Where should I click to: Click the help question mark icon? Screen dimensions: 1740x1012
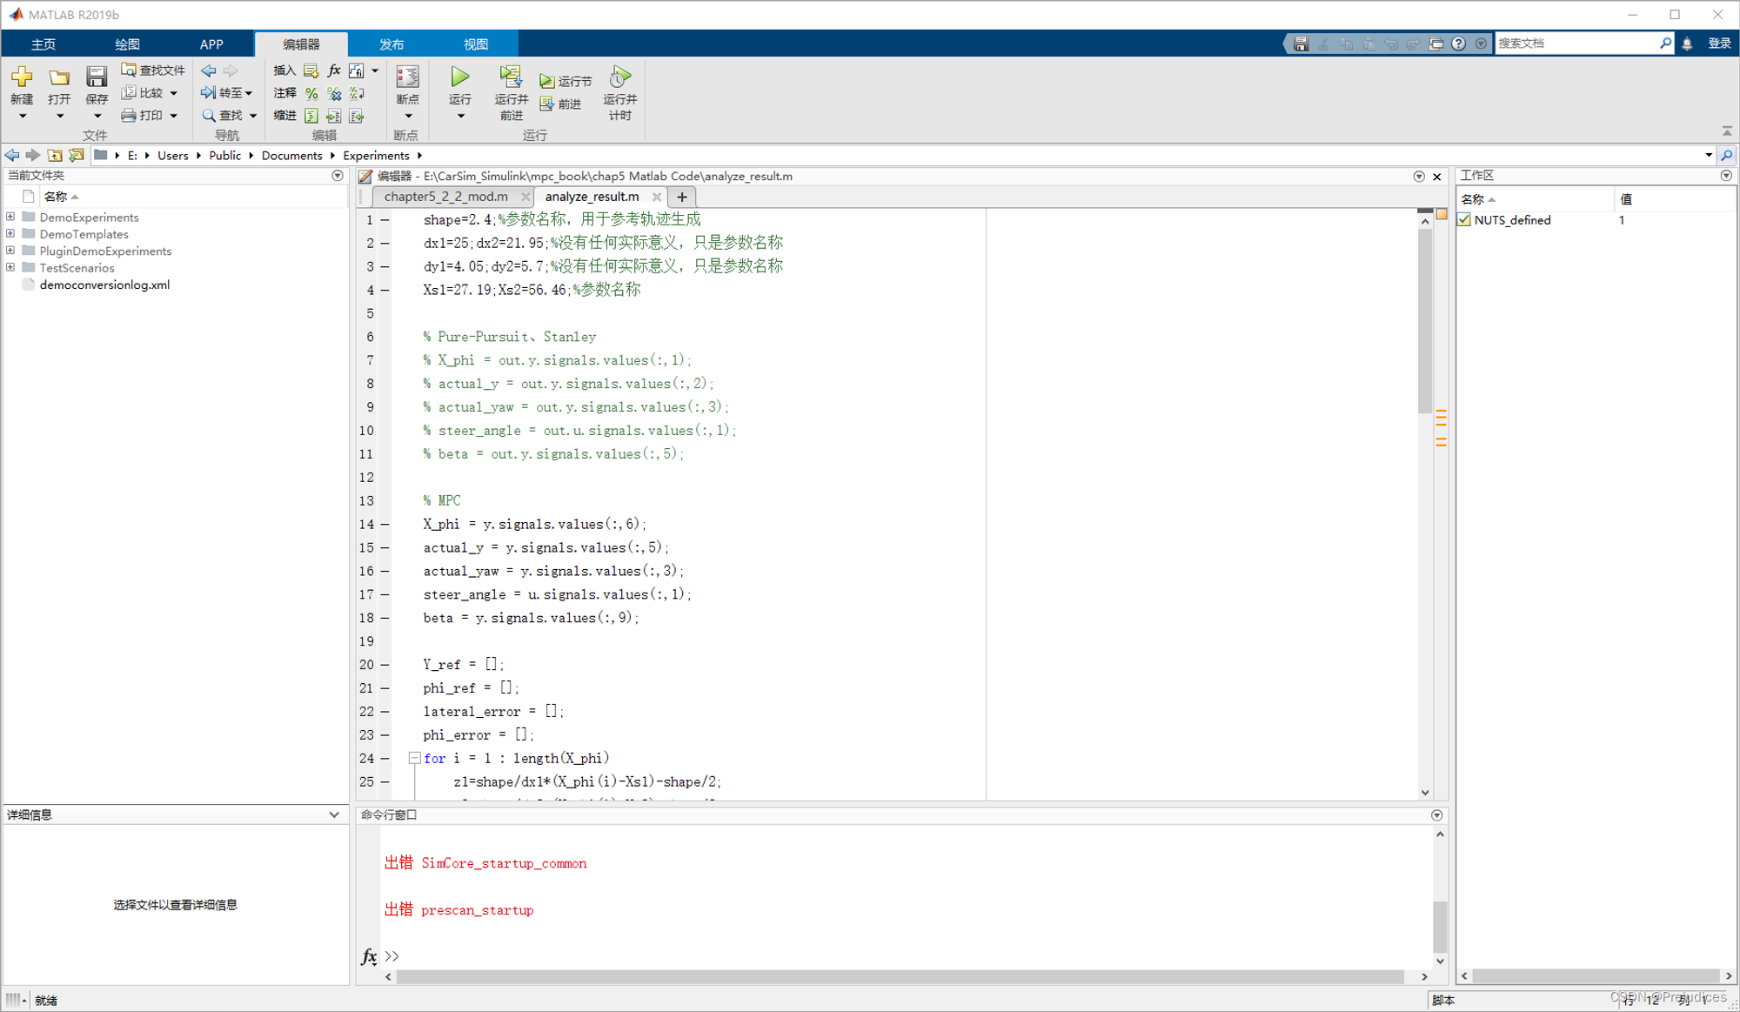pyautogui.click(x=1458, y=44)
